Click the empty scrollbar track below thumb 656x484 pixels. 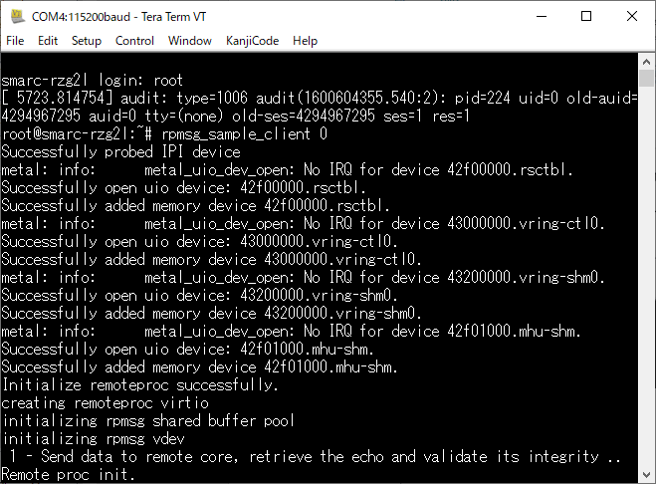[x=646, y=276]
